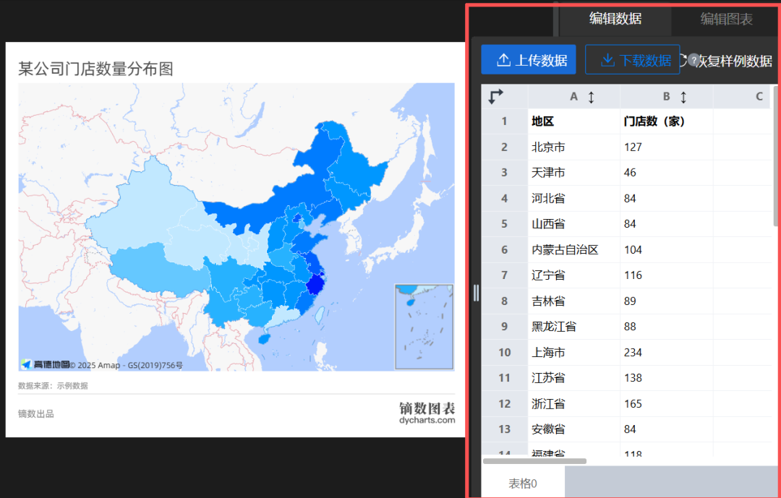The height and width of the screenshot is (498, 781).
Task: Select the 编辑数据 tab
Action: [x=613, y=20]
